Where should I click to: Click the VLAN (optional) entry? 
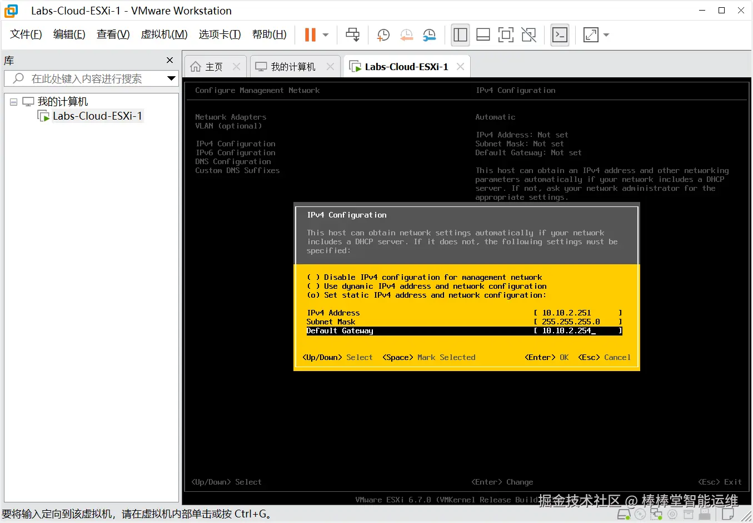pyautogui.click(x=228, y=126)
